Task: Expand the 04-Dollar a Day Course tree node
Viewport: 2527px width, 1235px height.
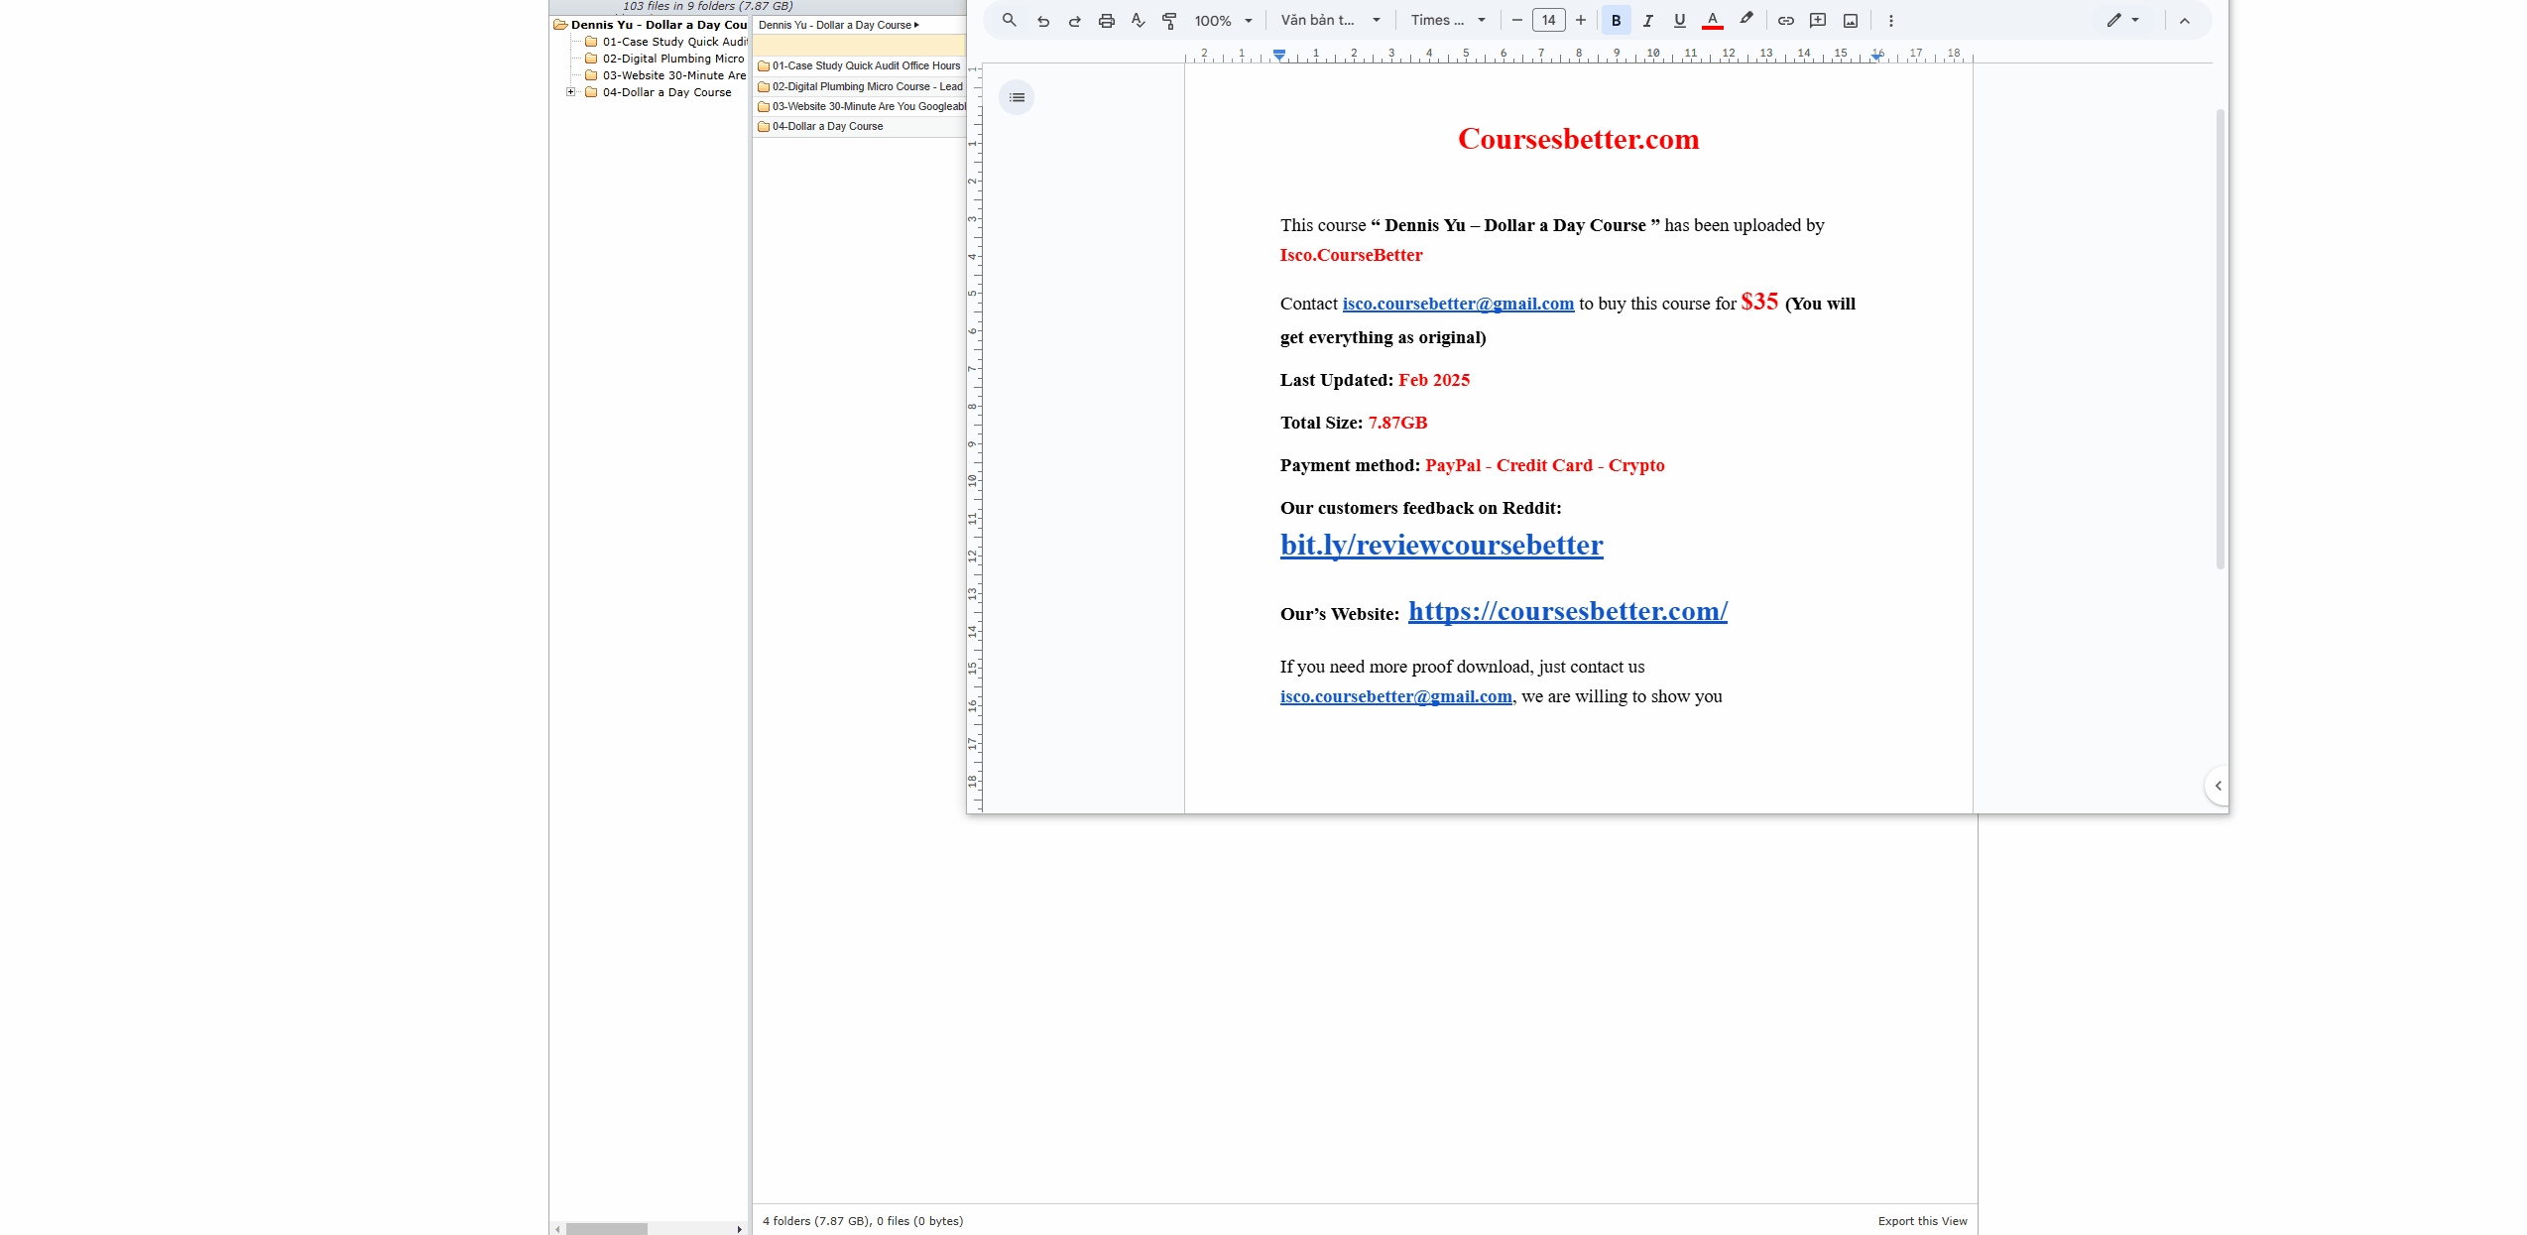Action: (571, 92)
